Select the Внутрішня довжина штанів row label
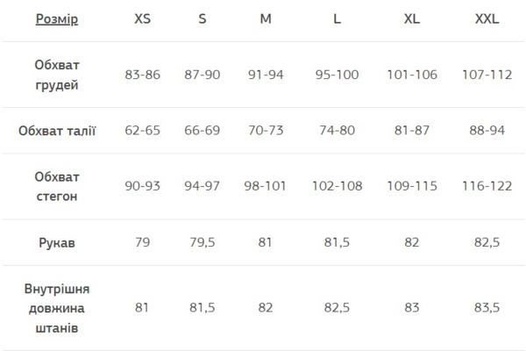This screenshot has height=351, width=526. coord(57,307)
